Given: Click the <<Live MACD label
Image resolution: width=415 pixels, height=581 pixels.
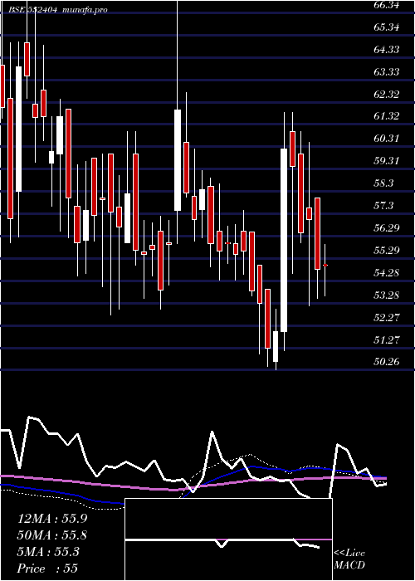Looking at the screenshot, I should (349, 559).
